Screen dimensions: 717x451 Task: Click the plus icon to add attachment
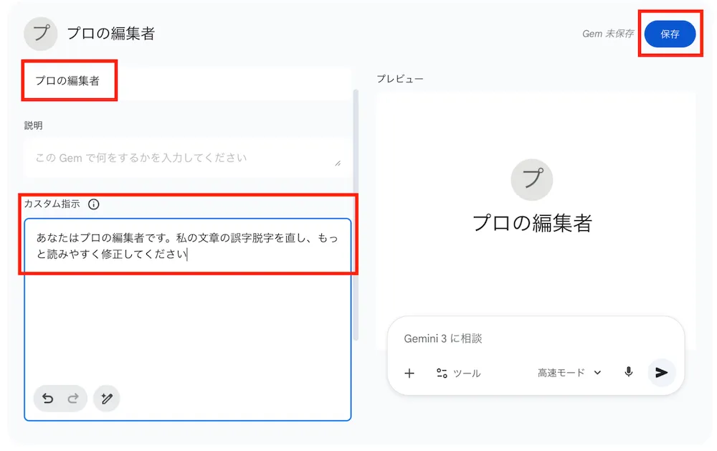[409, 373]
